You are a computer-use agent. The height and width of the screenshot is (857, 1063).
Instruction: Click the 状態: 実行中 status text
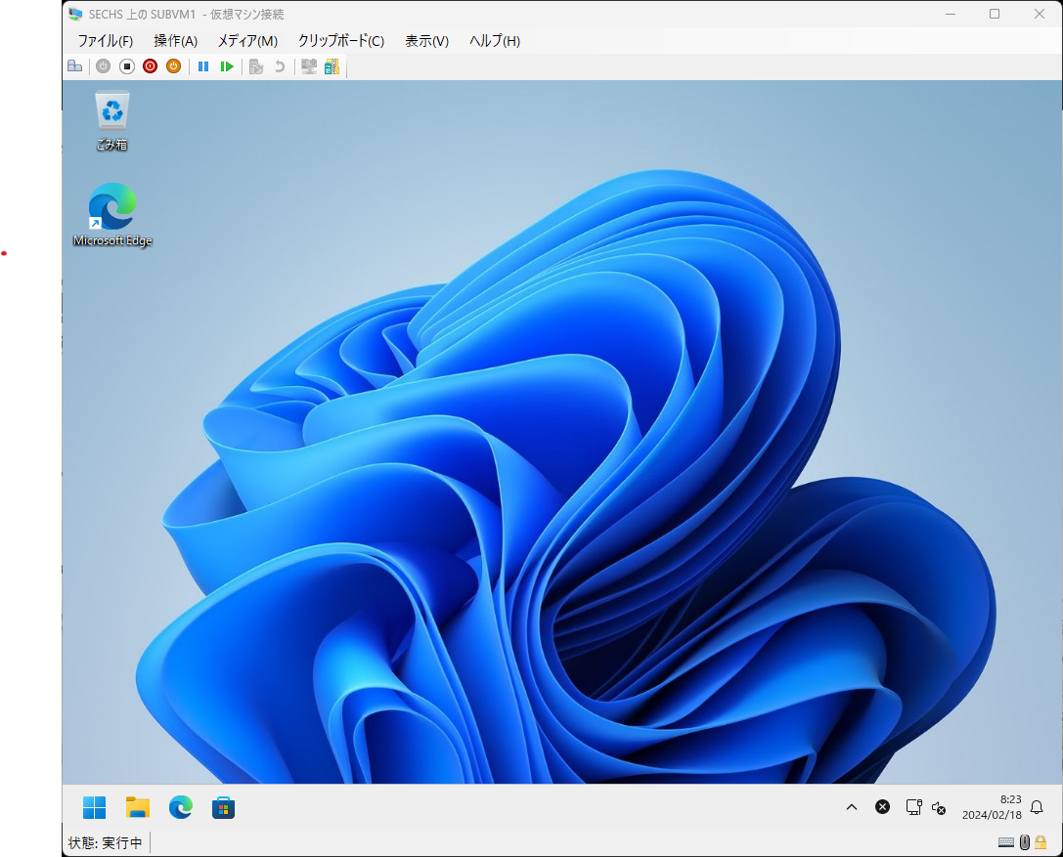(x=105, y=842)
